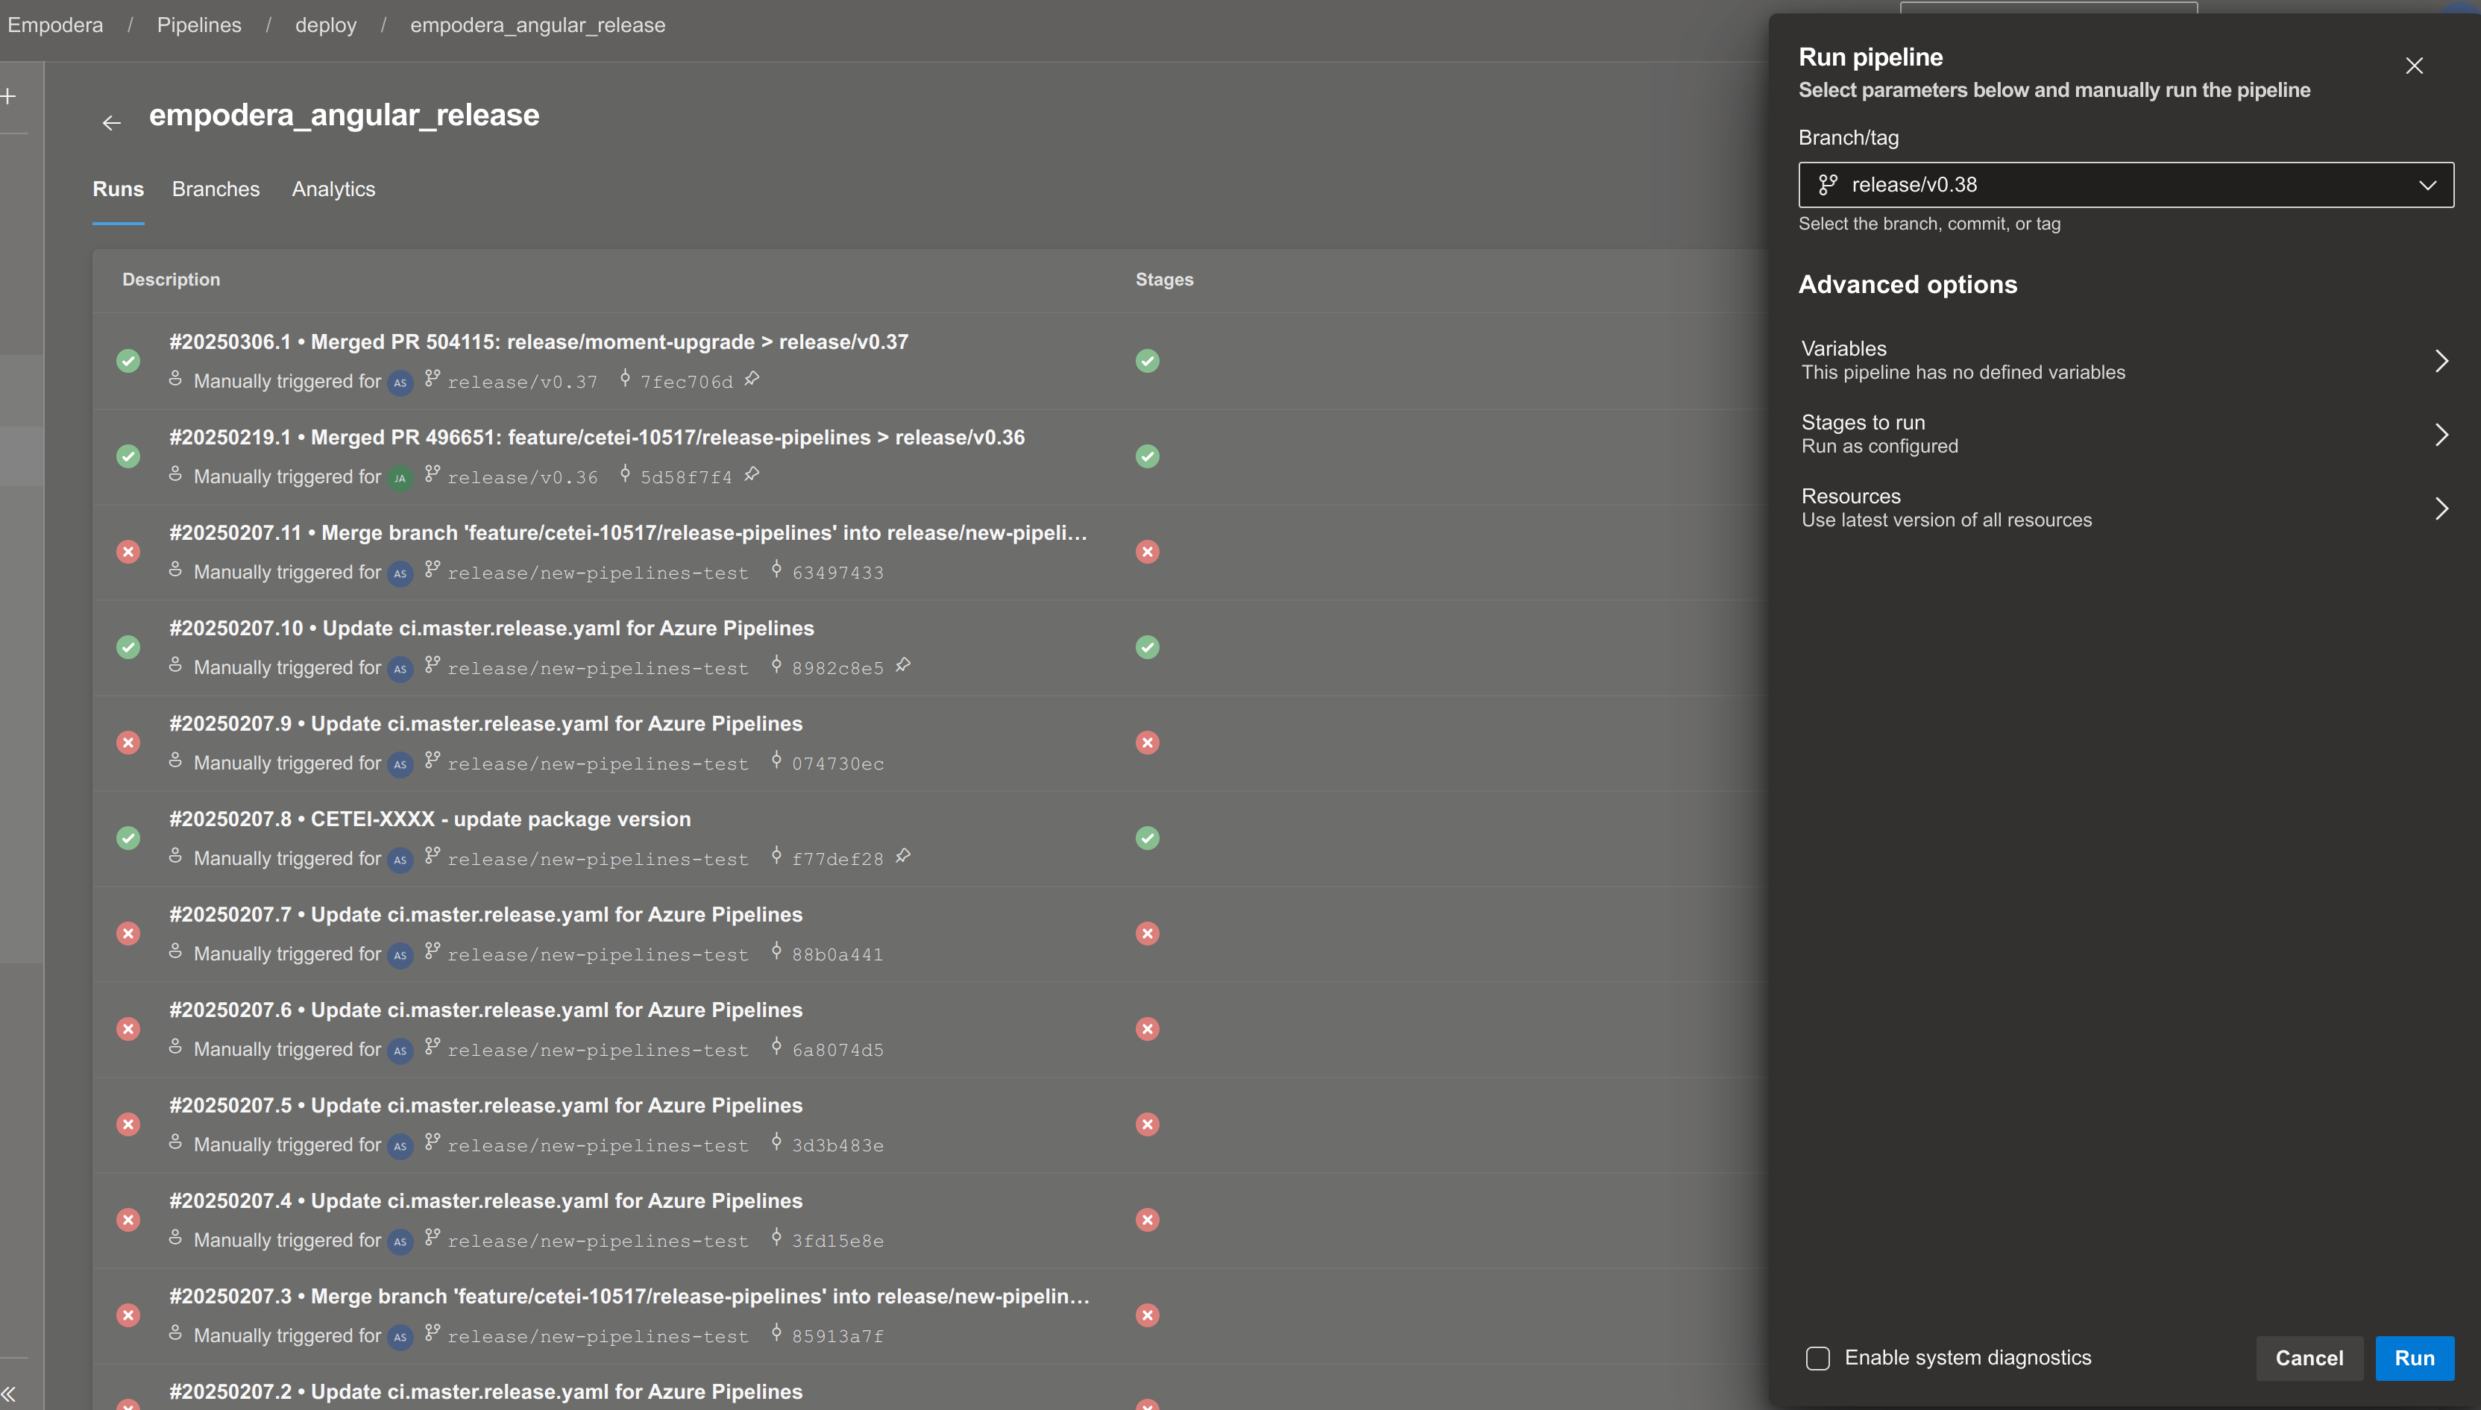Click the red failed status icon on #20250207.11

(1148, 551)
